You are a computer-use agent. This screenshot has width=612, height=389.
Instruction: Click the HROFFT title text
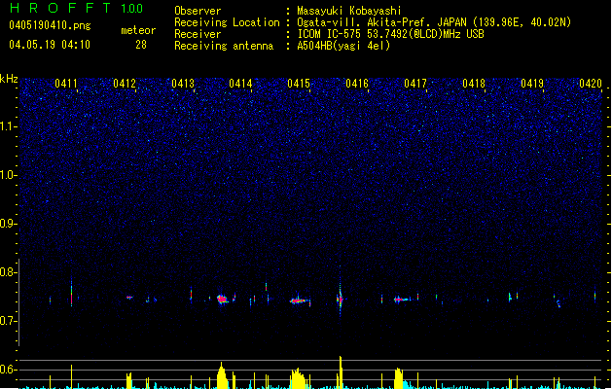tap(60, 8)
